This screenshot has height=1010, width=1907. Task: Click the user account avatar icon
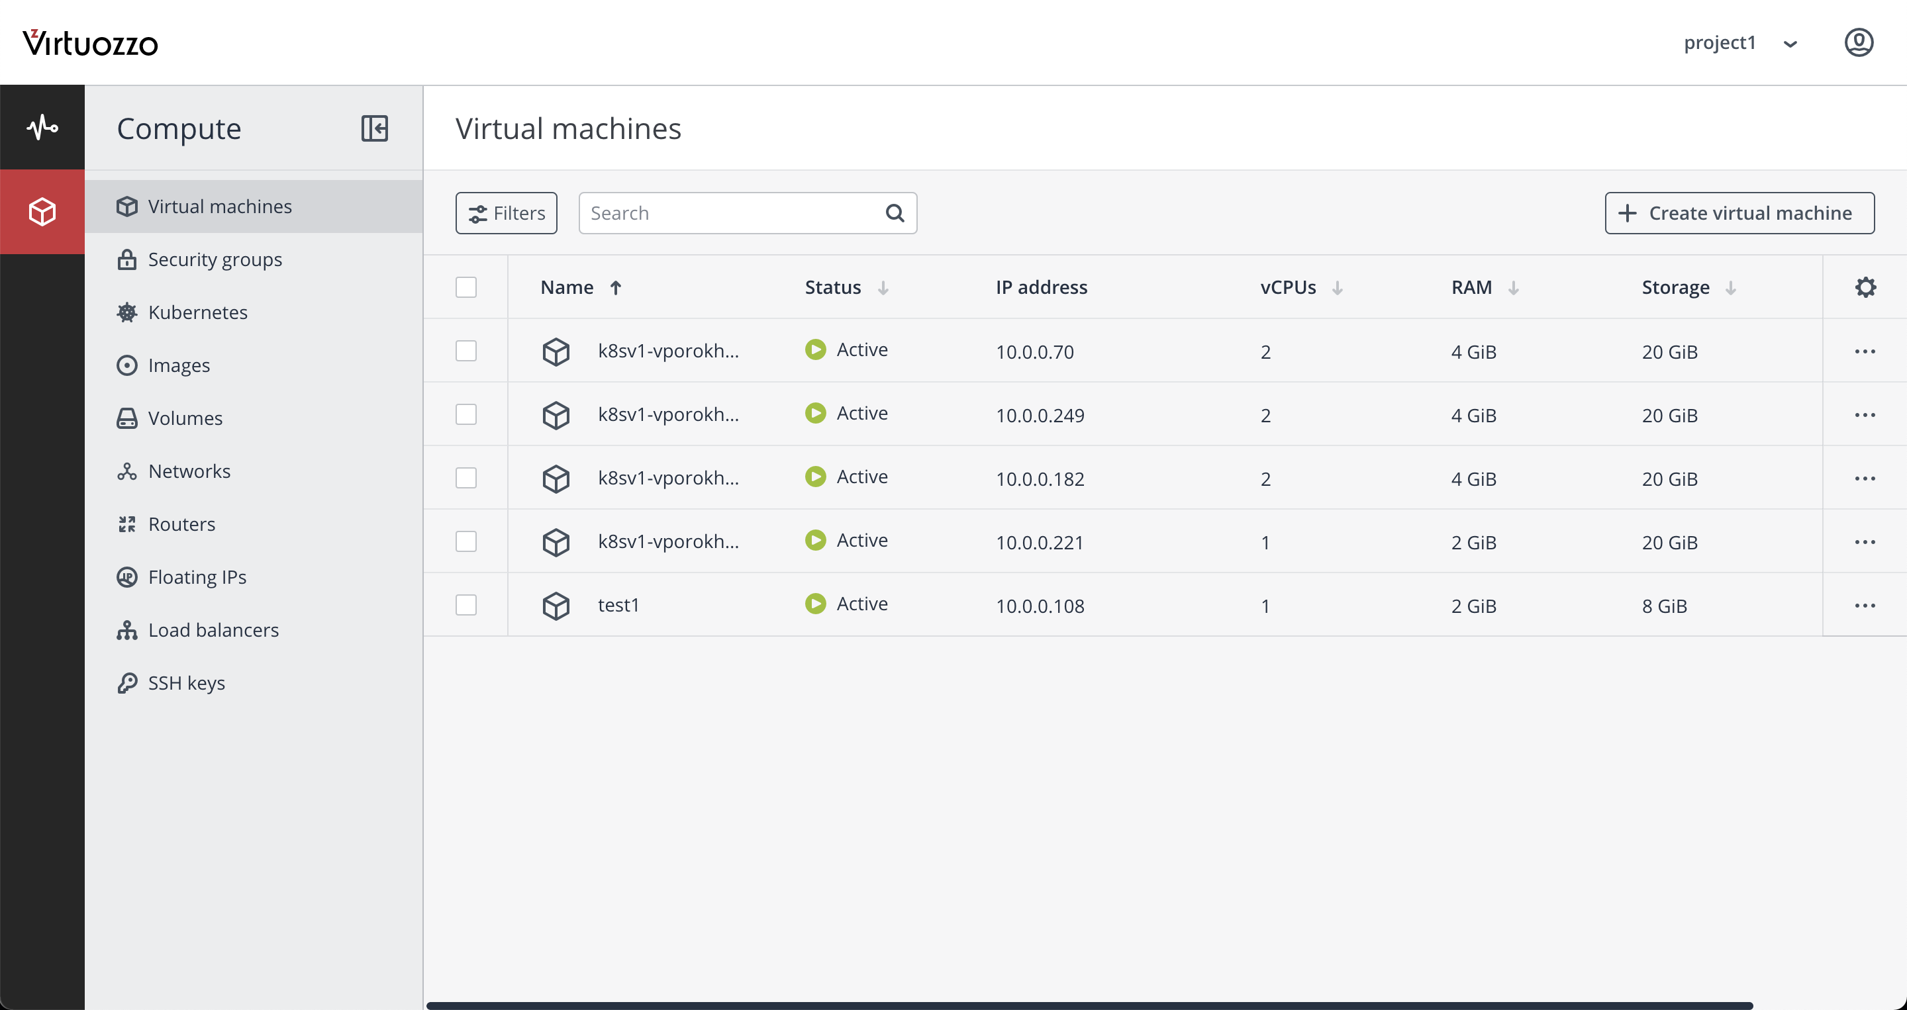pyautogui.click(x=1858, y=42)
